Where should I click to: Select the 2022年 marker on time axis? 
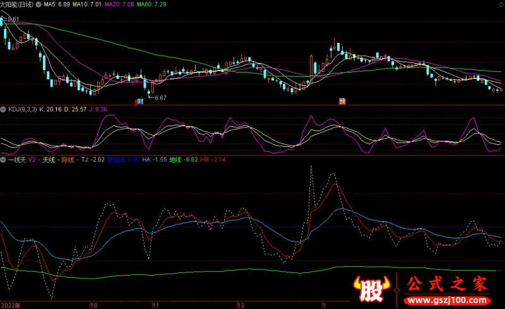pos(11,305)
